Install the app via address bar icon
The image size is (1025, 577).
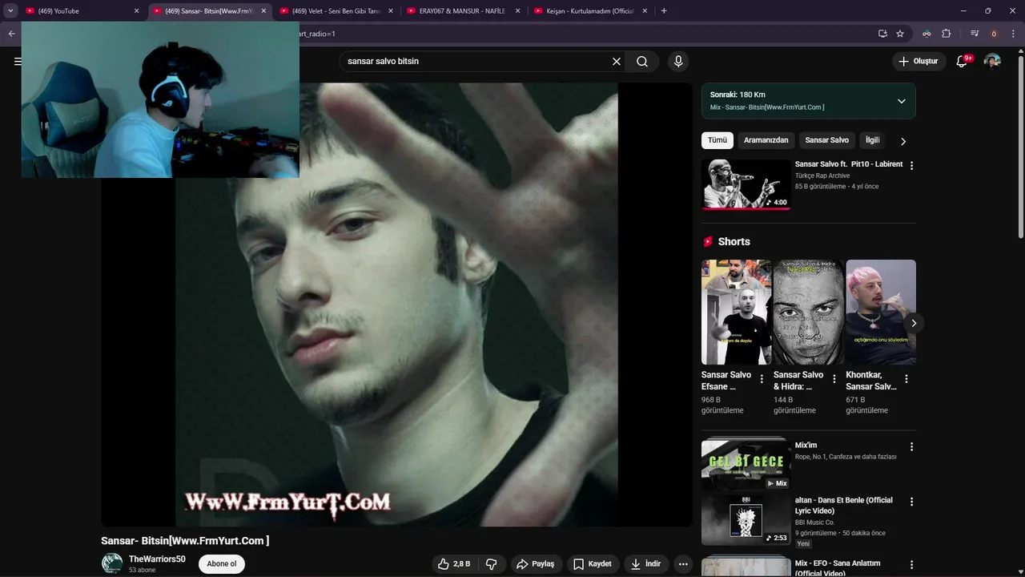pos(882,34)
